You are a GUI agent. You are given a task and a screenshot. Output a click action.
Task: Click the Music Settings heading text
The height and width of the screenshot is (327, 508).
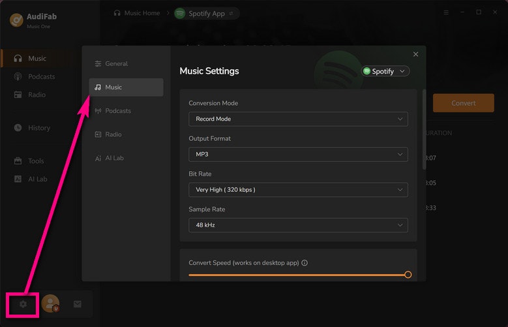click(209, 71)
